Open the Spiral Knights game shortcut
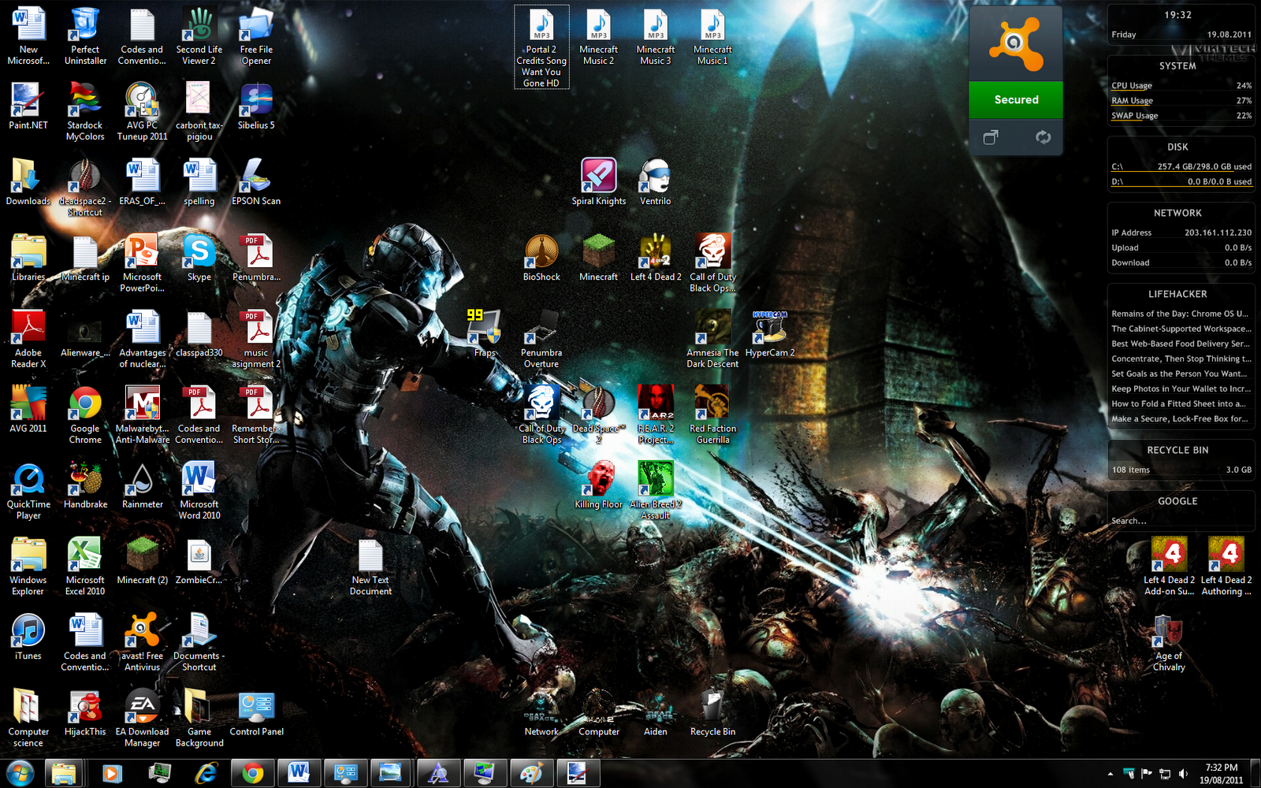 598,177
